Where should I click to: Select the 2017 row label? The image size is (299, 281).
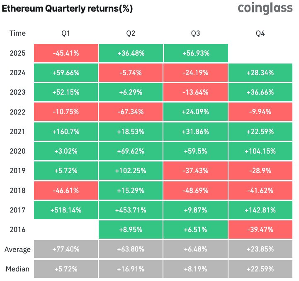point(17,210)
